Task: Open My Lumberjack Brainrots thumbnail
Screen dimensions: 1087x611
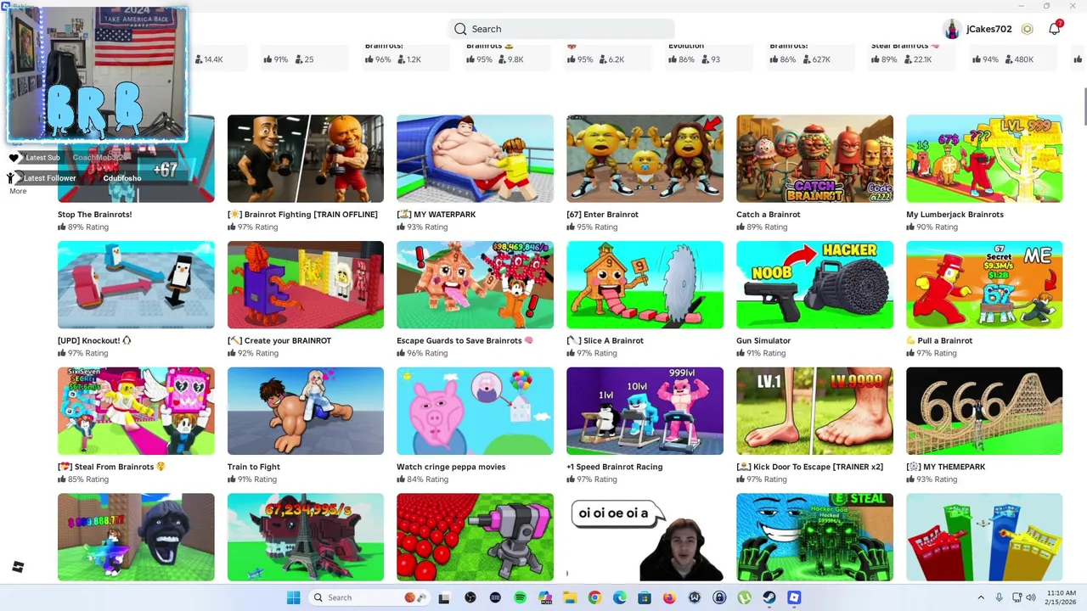Action: (984, 159)
